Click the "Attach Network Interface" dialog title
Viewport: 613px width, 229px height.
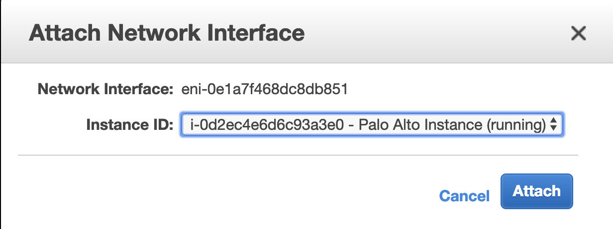click(x=167, y=33)
